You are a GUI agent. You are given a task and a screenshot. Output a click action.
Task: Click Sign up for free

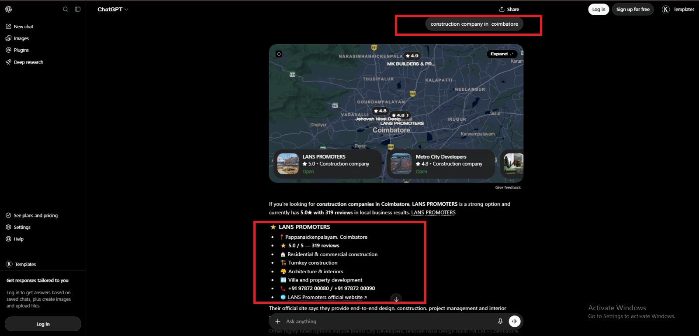[x=633, y=9]
